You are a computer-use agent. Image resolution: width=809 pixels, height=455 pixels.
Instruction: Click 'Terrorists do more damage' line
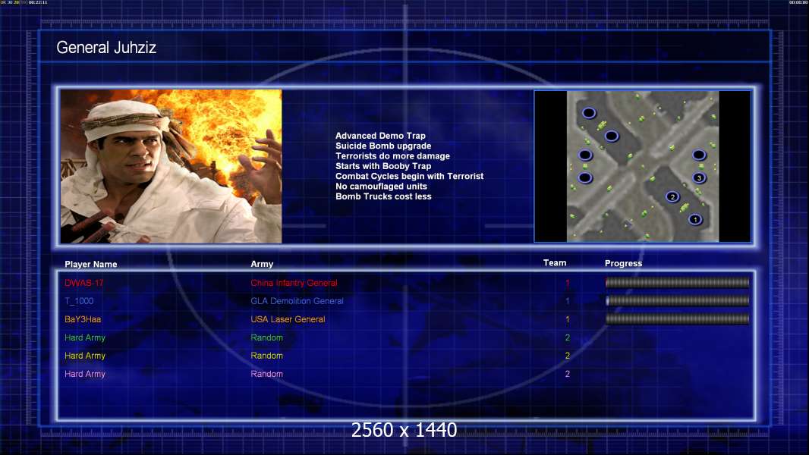[392, 155]
